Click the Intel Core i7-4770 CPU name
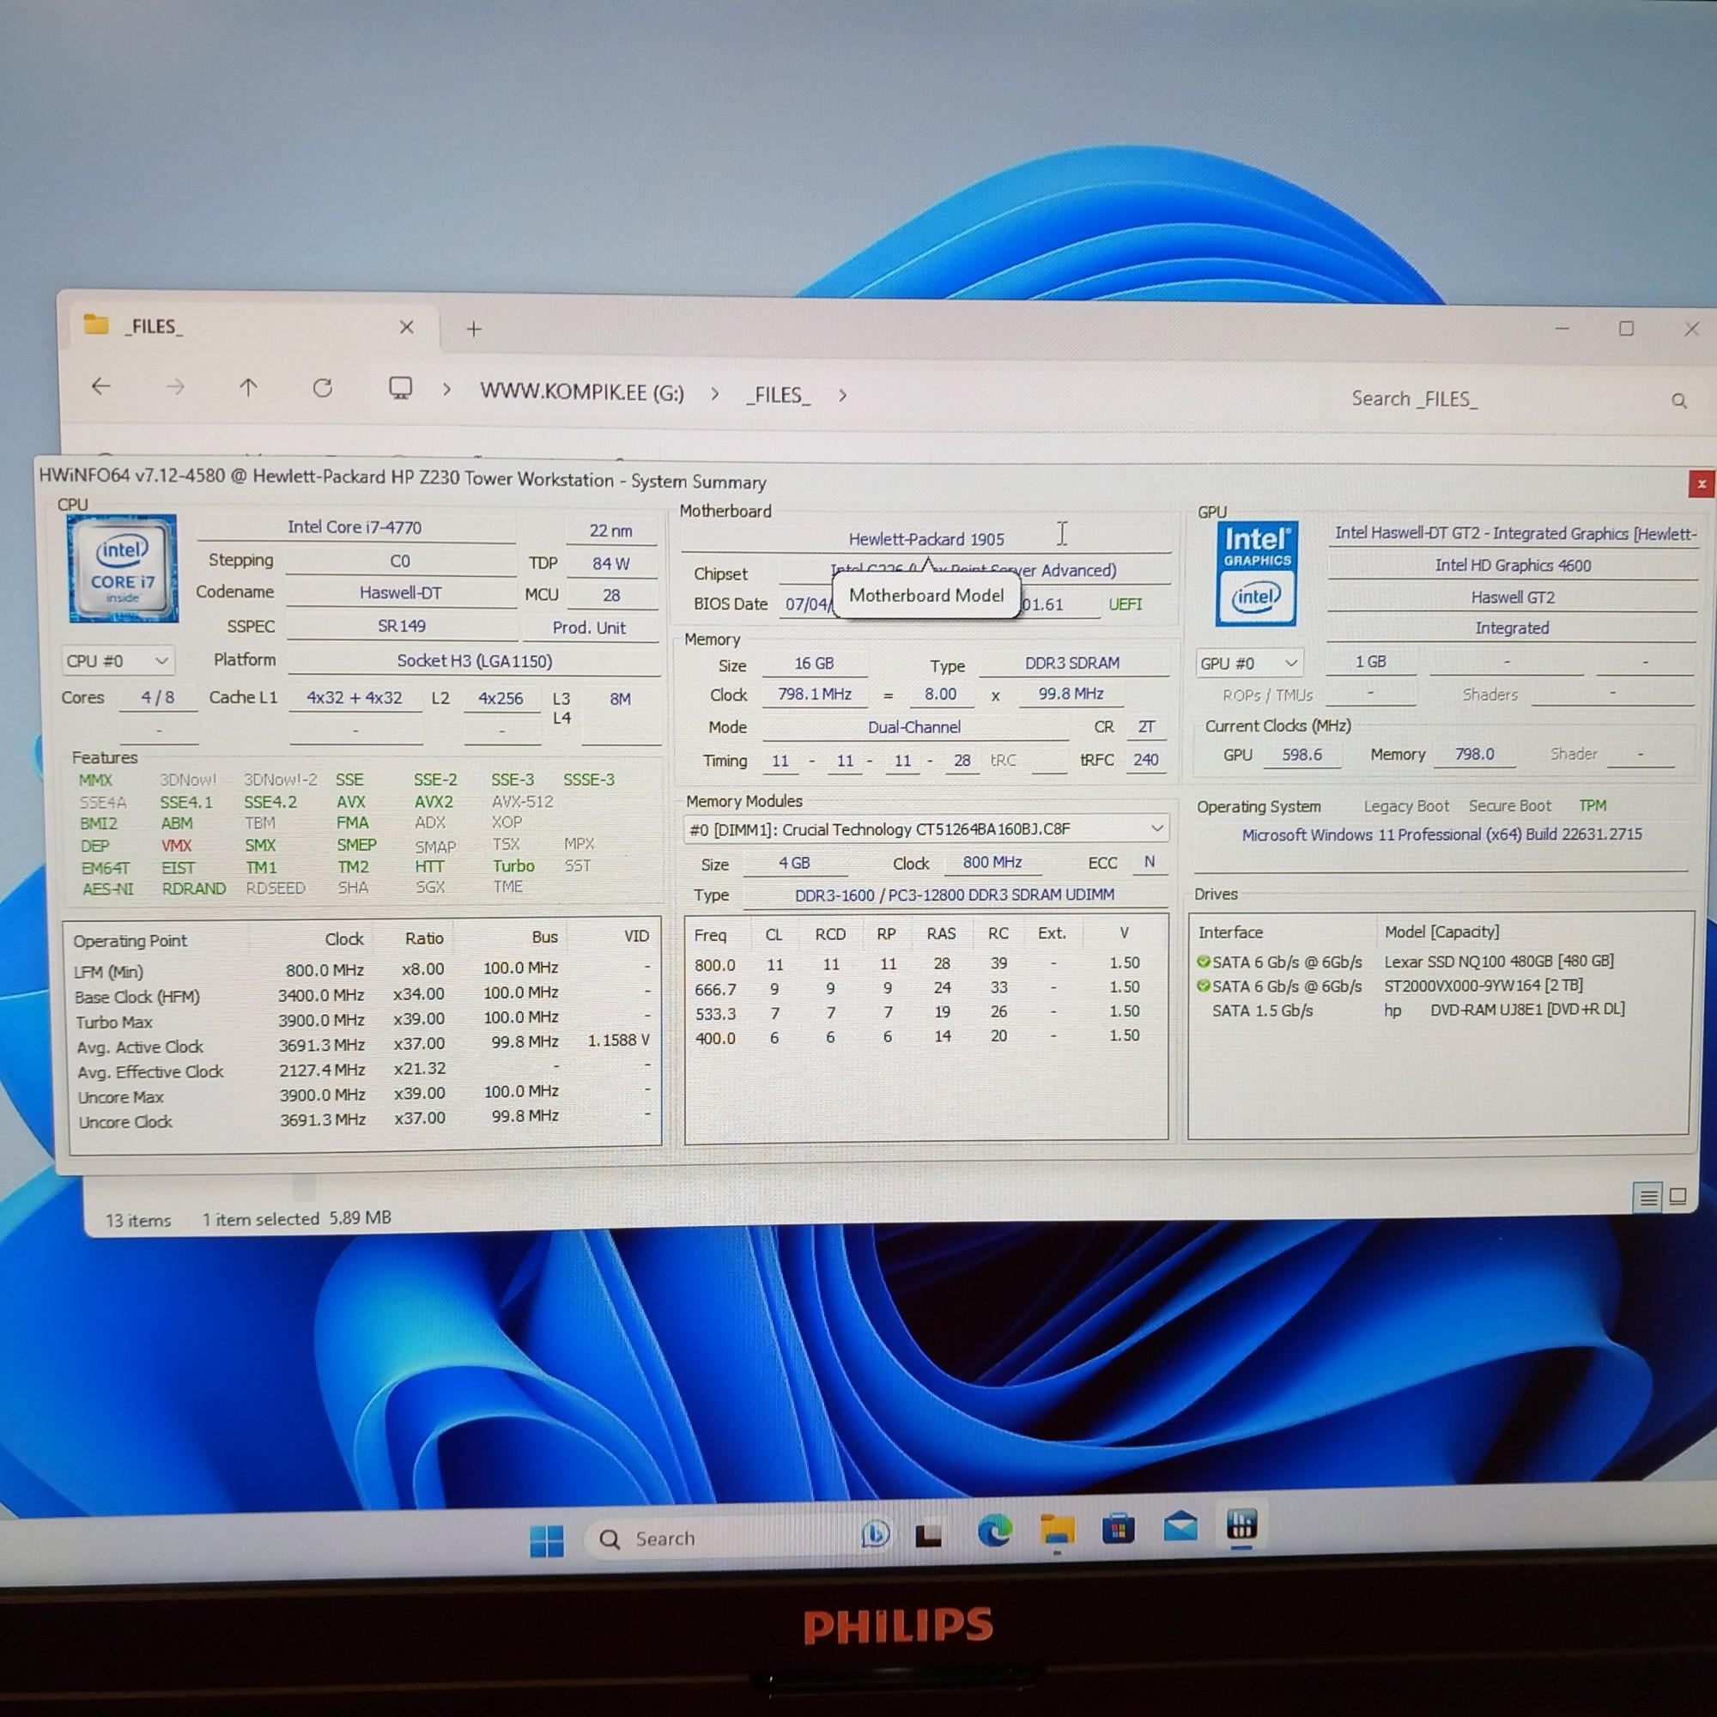This screenshot has width=1717, height=1717. click(x=355, y=527)
